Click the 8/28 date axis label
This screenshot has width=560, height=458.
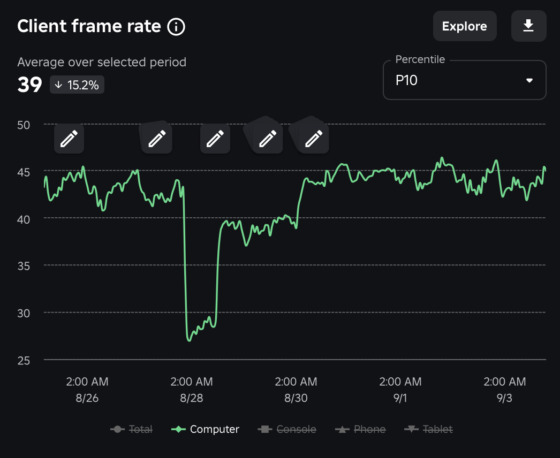click(192, 398)
